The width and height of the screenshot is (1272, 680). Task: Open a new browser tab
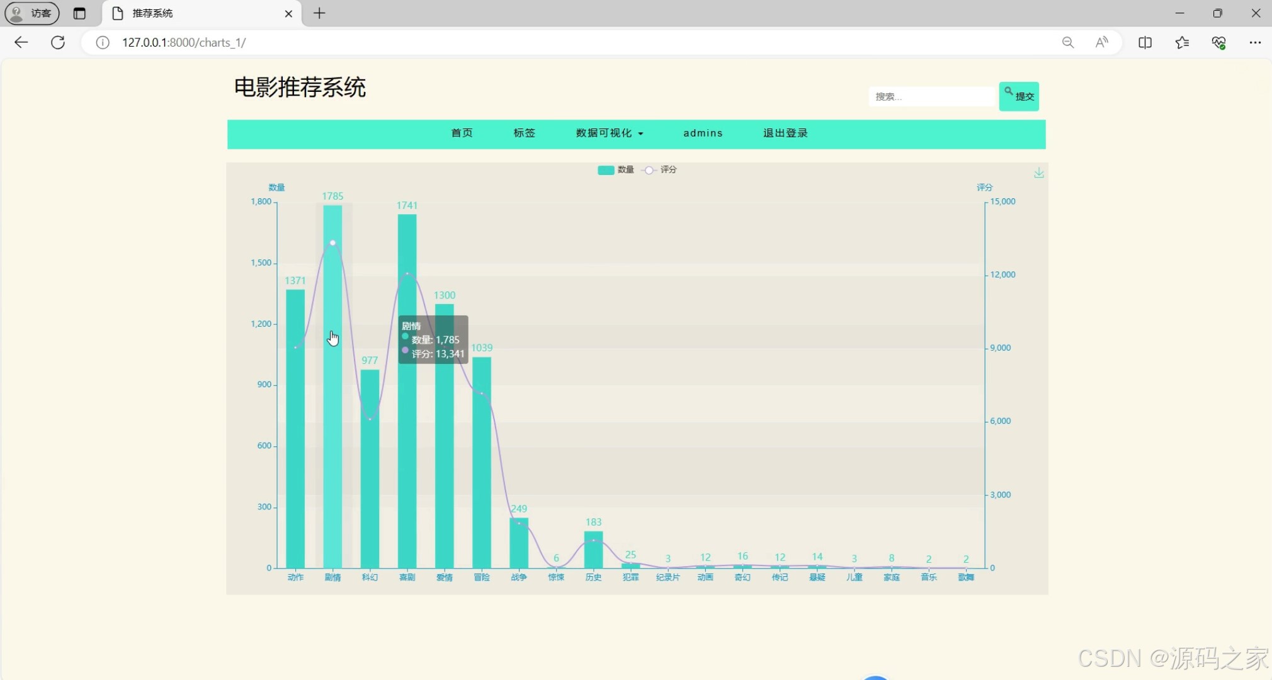point(319,13)
